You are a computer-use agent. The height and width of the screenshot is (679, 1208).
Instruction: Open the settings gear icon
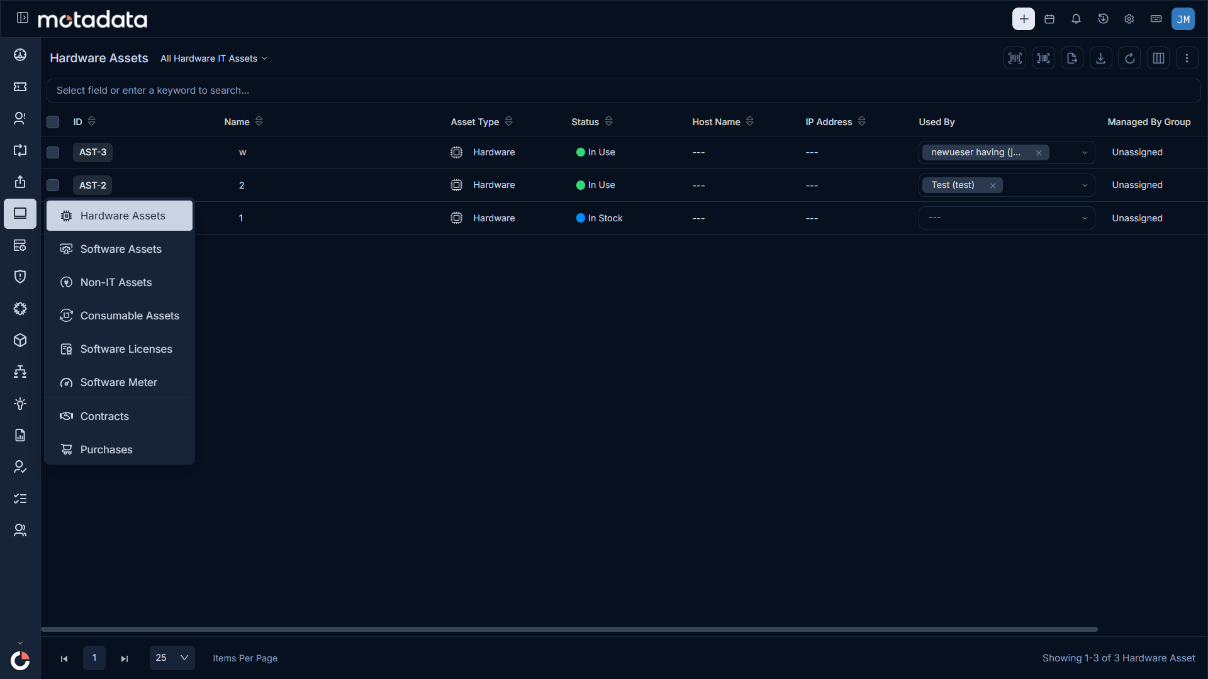[x=1129, y=19]
